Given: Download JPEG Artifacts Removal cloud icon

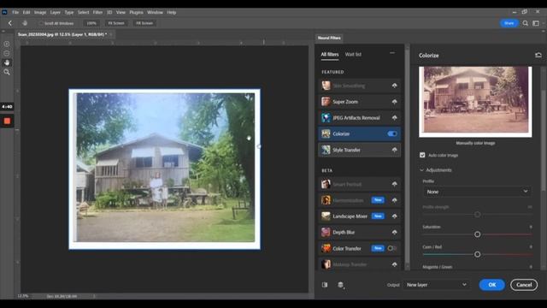Looking at the screenshot, I should (x=394, y=118).
